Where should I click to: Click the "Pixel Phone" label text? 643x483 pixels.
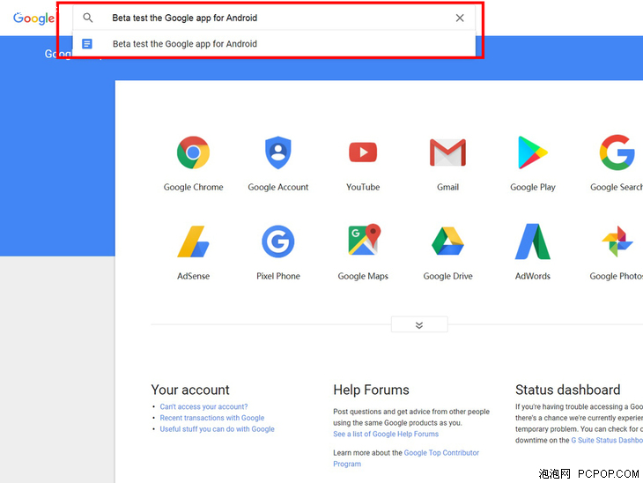[278, 276]
